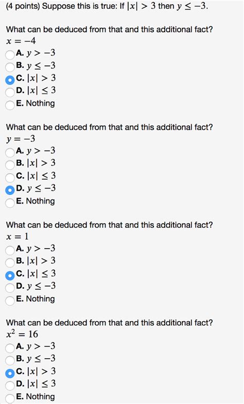
Task: Select option B |x| > 3 for x = 1
Action: click(10, 263)
